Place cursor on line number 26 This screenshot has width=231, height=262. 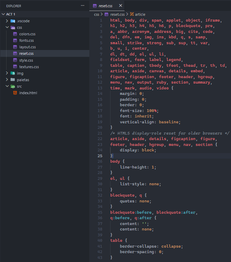[x=100, y=161]
